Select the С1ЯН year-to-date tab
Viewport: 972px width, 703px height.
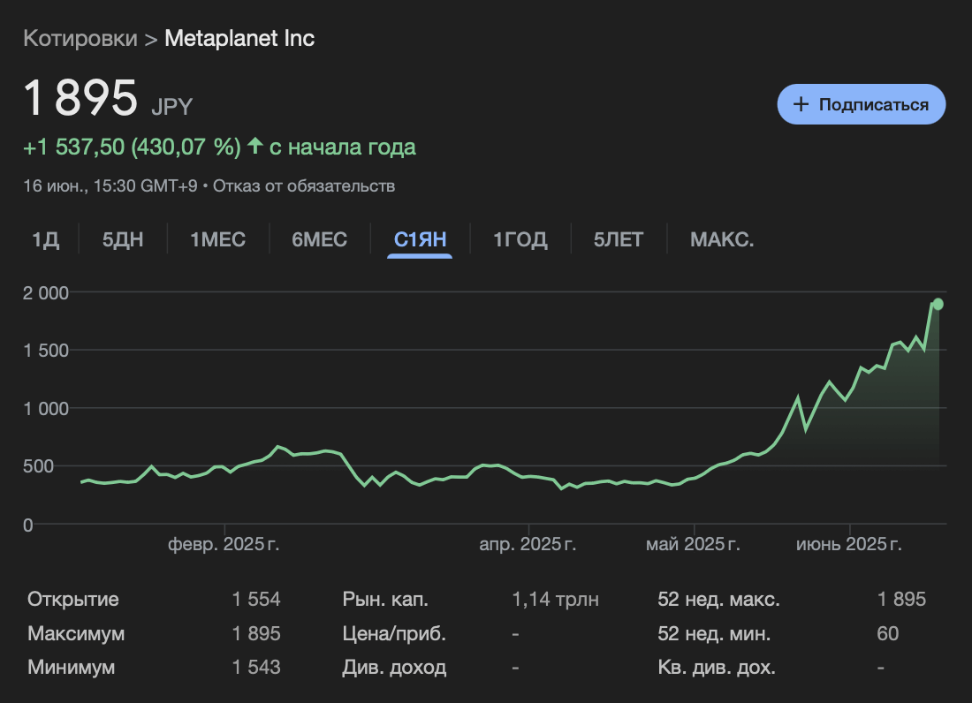[x=420, y=239]
